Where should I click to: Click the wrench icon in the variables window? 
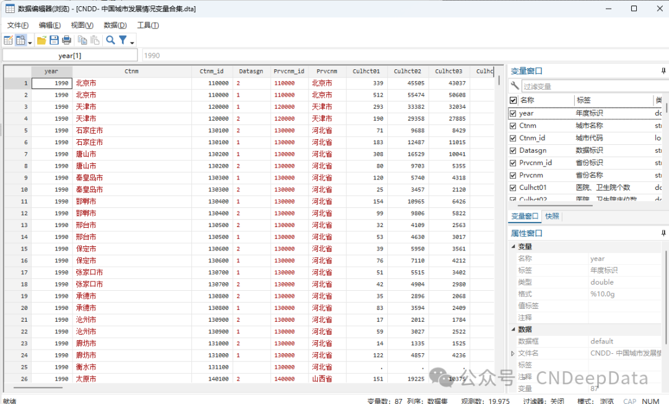[515, 86]
